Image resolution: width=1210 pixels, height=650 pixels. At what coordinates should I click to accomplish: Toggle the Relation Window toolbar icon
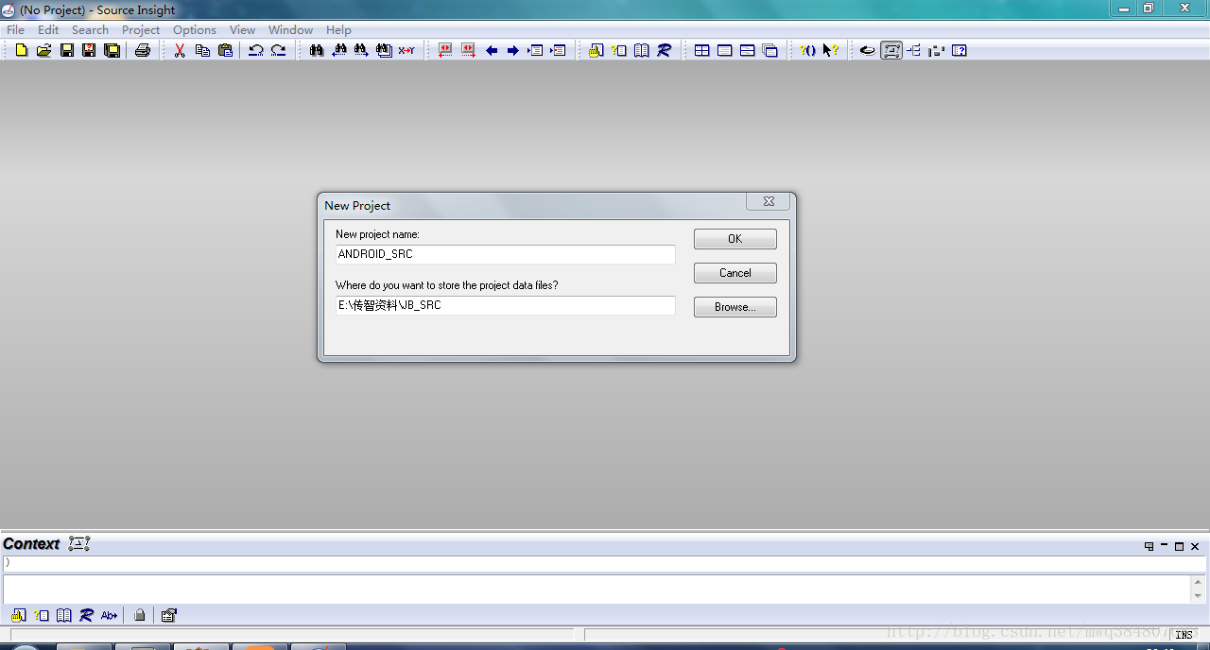(x=914, y=50)
